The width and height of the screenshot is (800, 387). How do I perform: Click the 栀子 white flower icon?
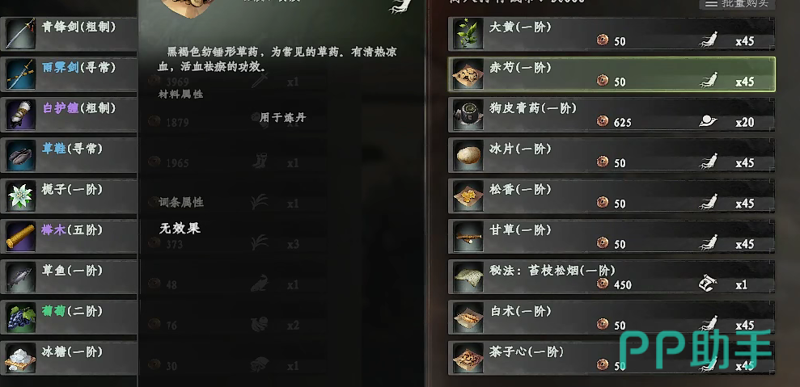(20, 196)
